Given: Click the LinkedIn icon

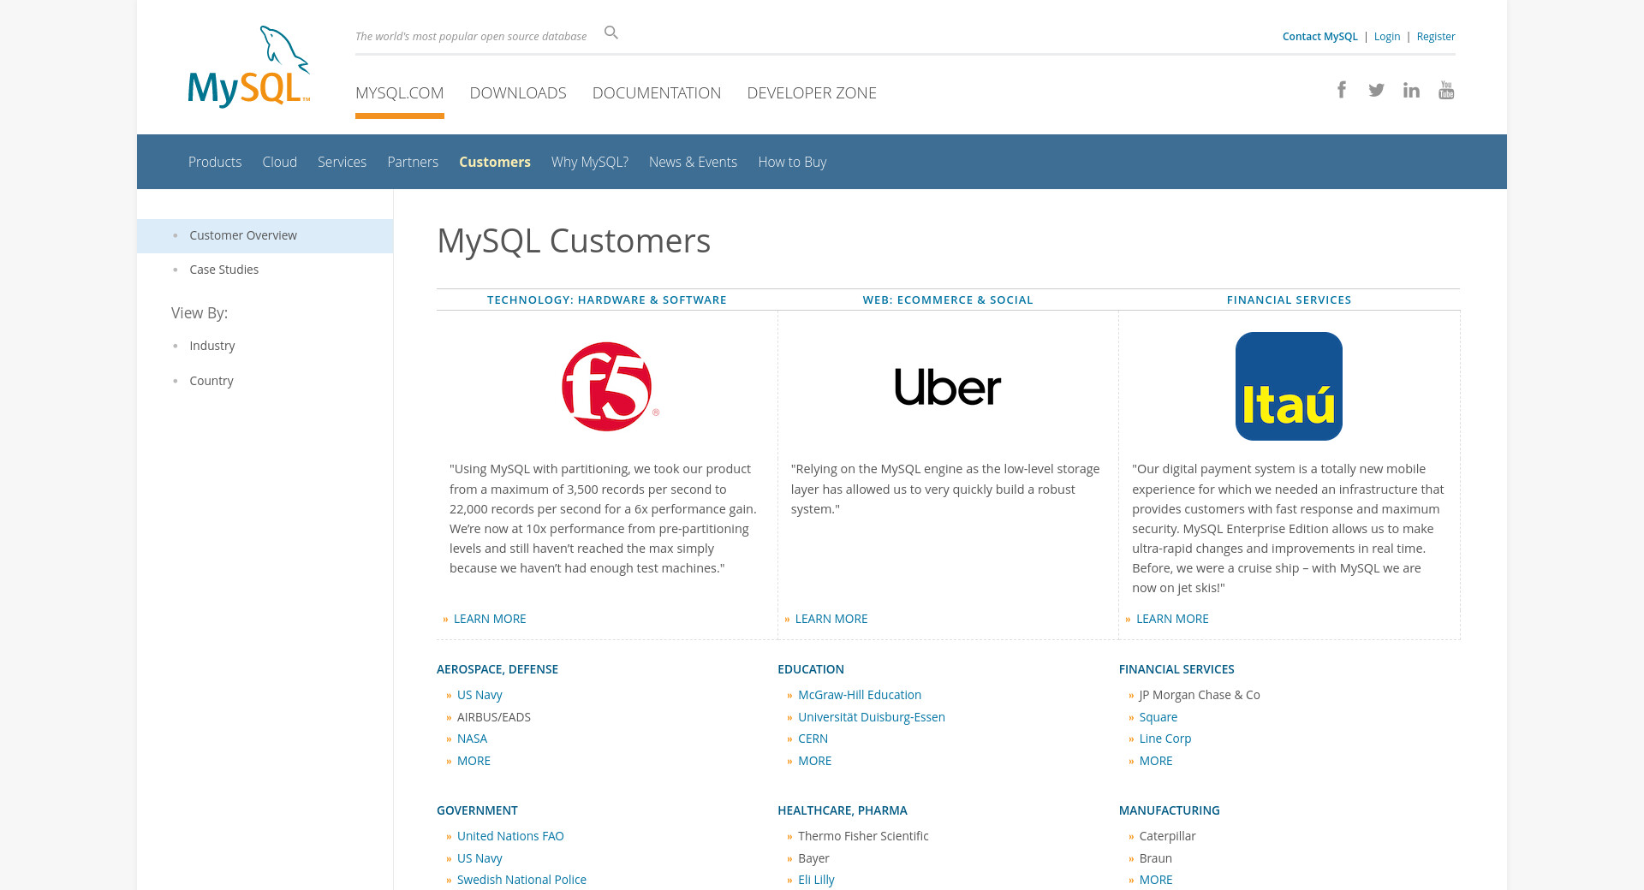Looking at the screenshot, I should [x=1411, y=90].
